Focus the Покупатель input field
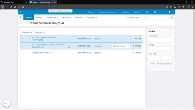195x110 pixels. coord(161,40)
